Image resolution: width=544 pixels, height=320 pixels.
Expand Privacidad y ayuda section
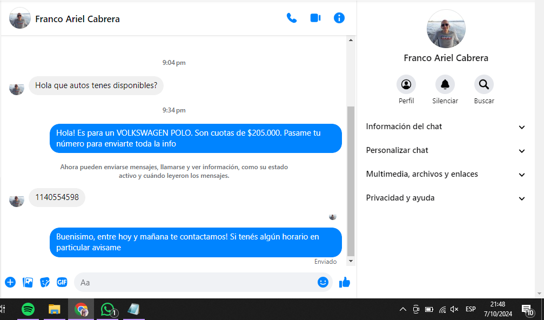(446, 198)
